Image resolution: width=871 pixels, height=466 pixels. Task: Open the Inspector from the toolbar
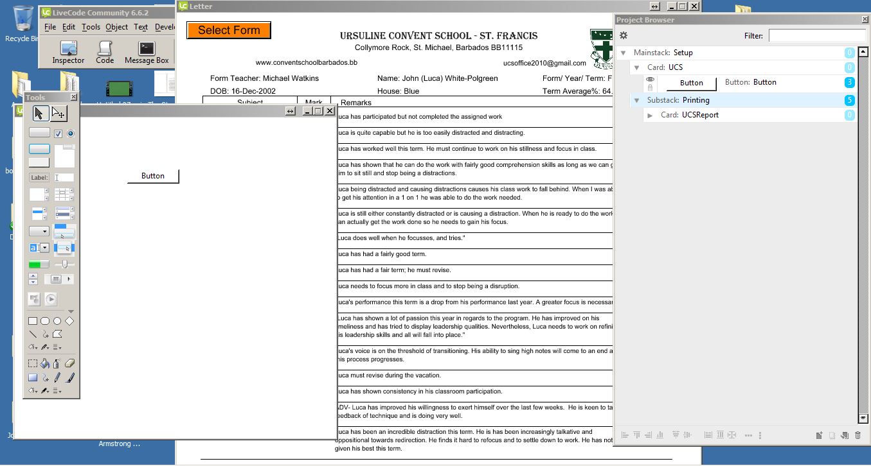[68, 52]
